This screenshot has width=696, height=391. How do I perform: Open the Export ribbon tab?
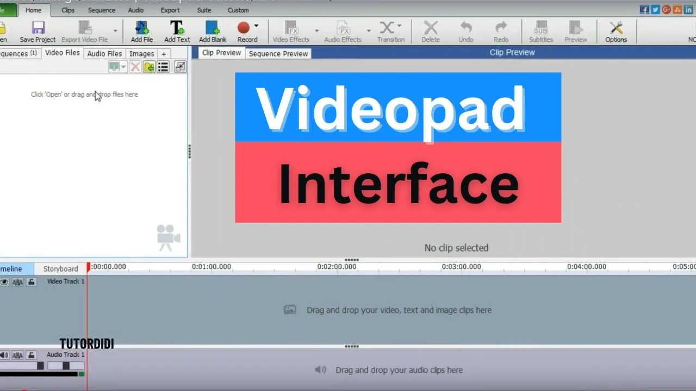pos(170,10)
